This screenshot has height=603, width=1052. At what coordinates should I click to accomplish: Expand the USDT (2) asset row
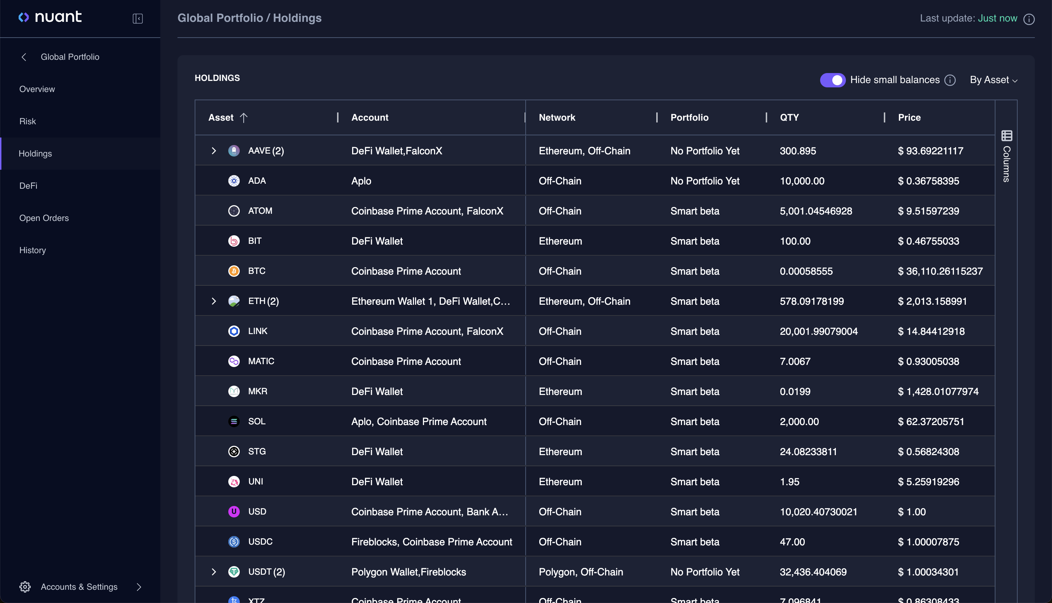pos(214,571)
